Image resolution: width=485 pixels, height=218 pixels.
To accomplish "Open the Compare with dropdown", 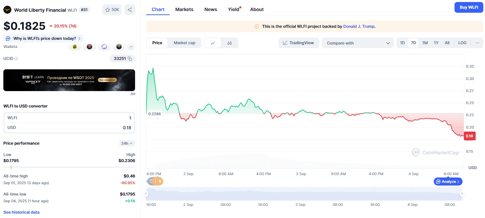I will (x=358, y=43).
